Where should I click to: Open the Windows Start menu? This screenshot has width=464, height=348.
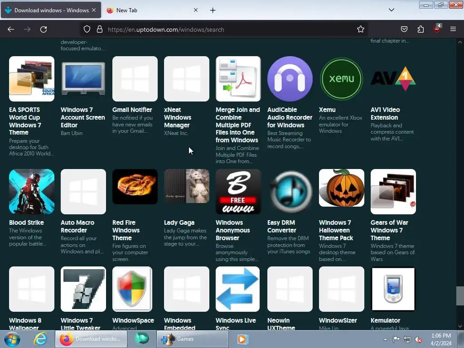[x=12, y=339]
